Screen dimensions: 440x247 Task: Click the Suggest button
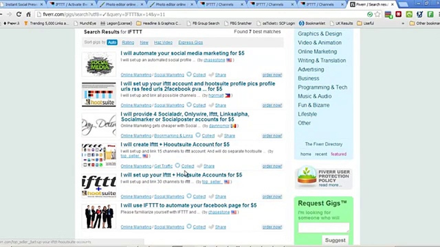335,240
